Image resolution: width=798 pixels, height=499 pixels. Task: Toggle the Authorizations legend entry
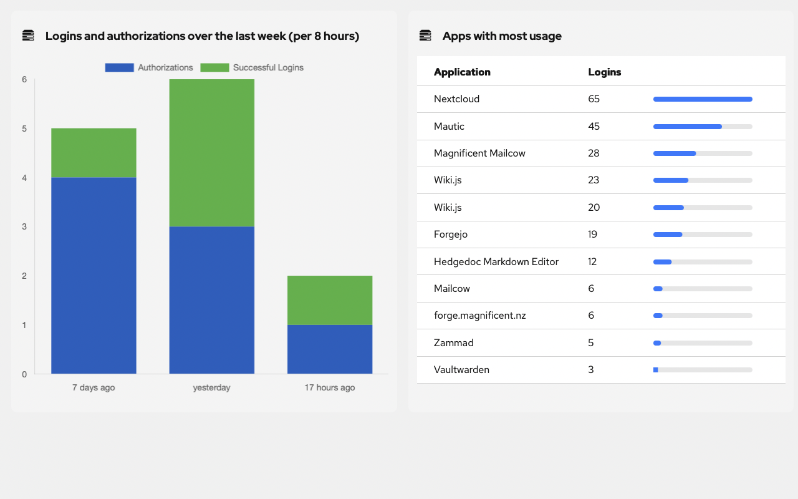pos(148,67)
